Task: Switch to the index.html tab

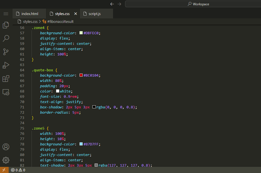Action: coord(30,14)
